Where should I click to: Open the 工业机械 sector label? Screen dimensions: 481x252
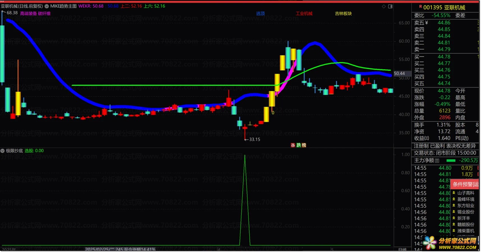tap(304, 13)
